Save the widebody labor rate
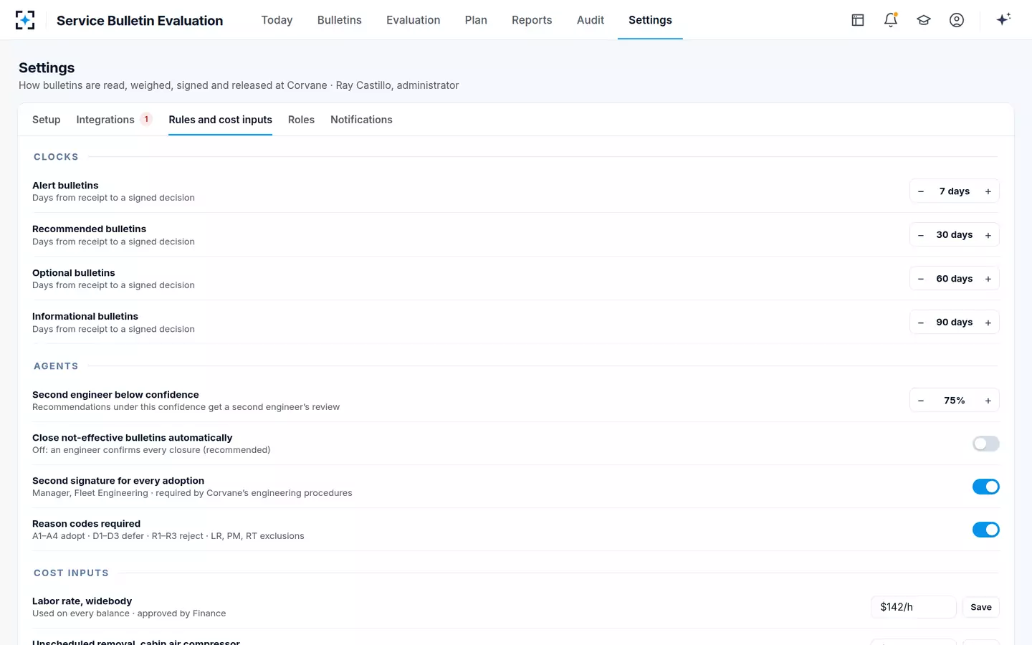 tap(981, 607)
